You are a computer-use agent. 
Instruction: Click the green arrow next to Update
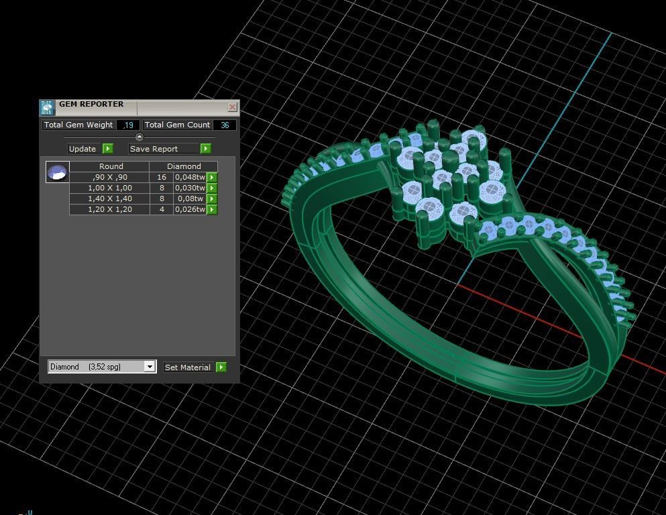point(108,149)
